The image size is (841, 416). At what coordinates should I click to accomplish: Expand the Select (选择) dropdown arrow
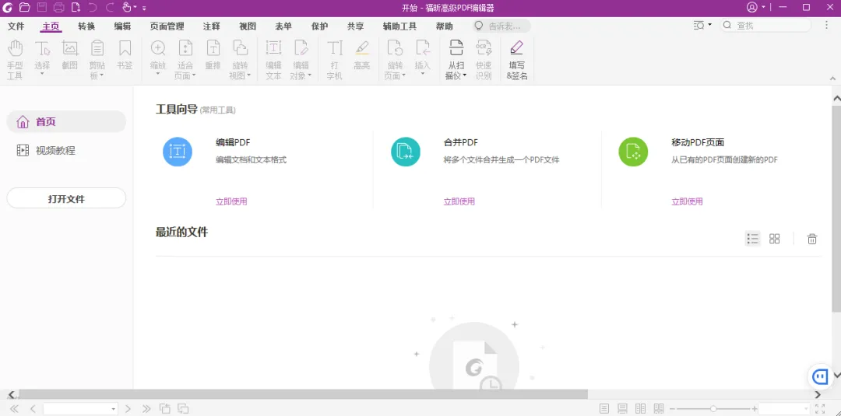(x=42, y=74)
